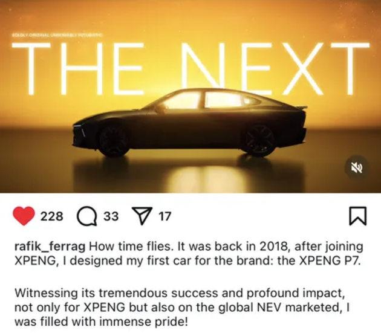The image size is (381, 333).
Task: Click the THE NEXT headline text
Action: [190, 70]
